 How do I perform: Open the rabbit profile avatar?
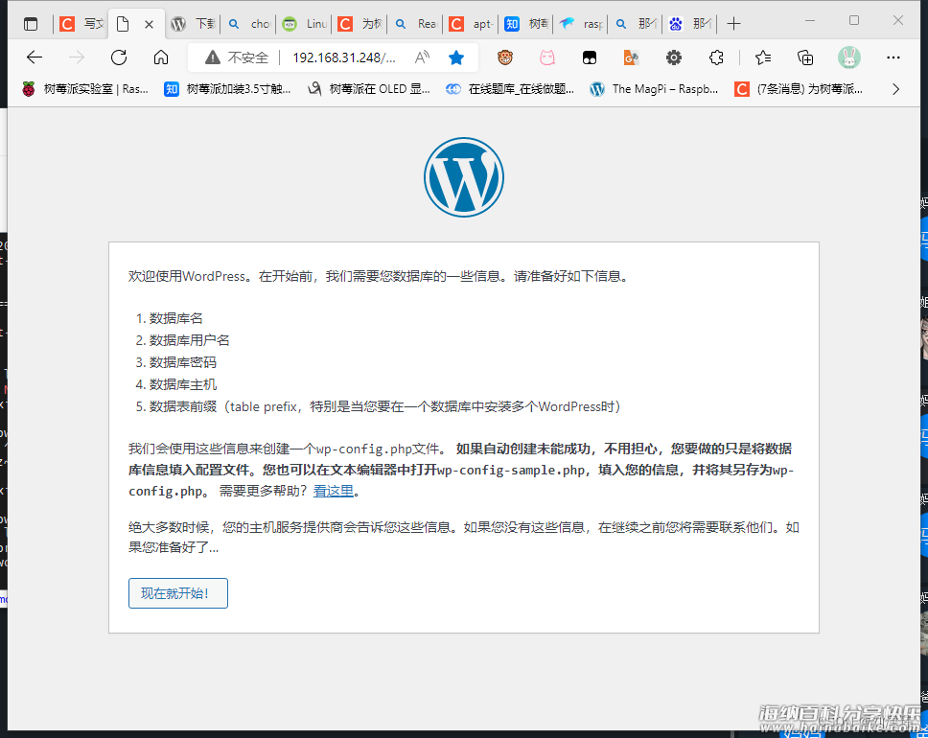pyautogui.click(x=849, y=58)
